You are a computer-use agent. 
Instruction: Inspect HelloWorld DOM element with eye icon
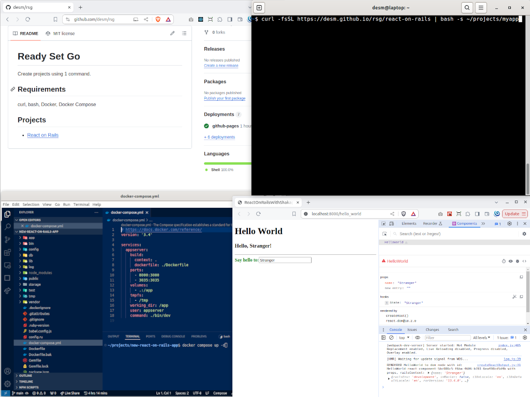510,261
